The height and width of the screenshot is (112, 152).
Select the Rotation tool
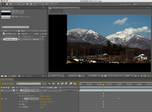16,4
